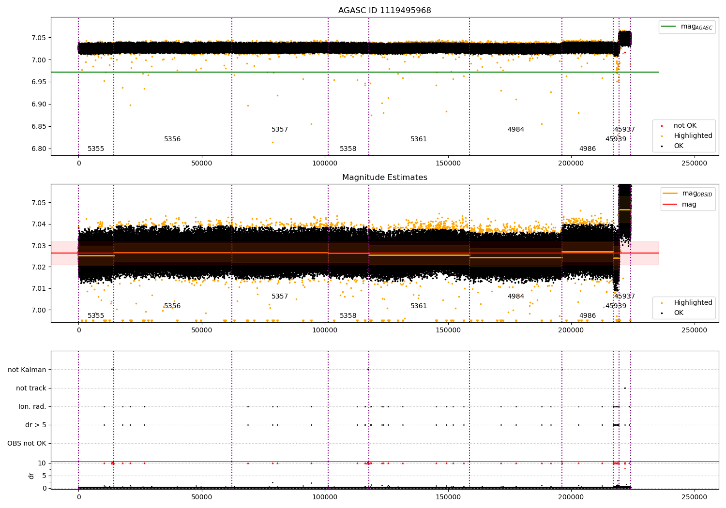
Task: Click the 'AGASC ID 1119495968' plot title
Action: [x=384, y=11]
